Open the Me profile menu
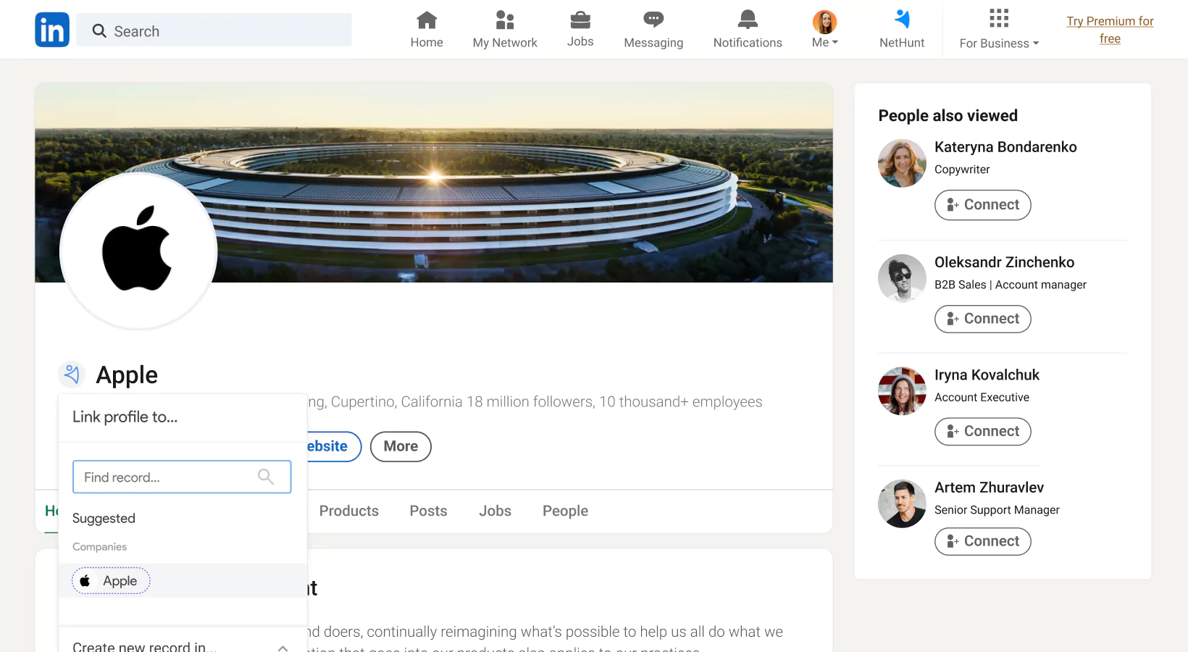The image size is (1188, 652). pos(824,30)
